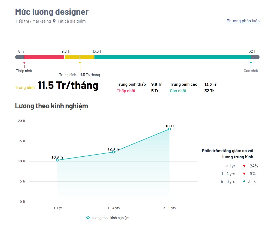Click the Tiếp thị / Marketing label
Viewport: 276px width, 226px height.
33,21
